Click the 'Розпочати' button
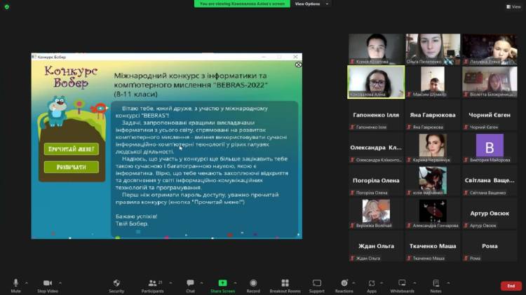The height and width of the screenshot is (295, 526). coord(71,167)
